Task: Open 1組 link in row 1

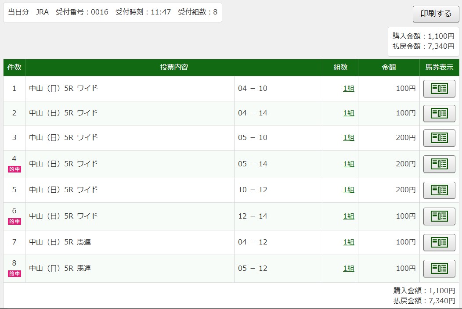Action: click(348, 89)
